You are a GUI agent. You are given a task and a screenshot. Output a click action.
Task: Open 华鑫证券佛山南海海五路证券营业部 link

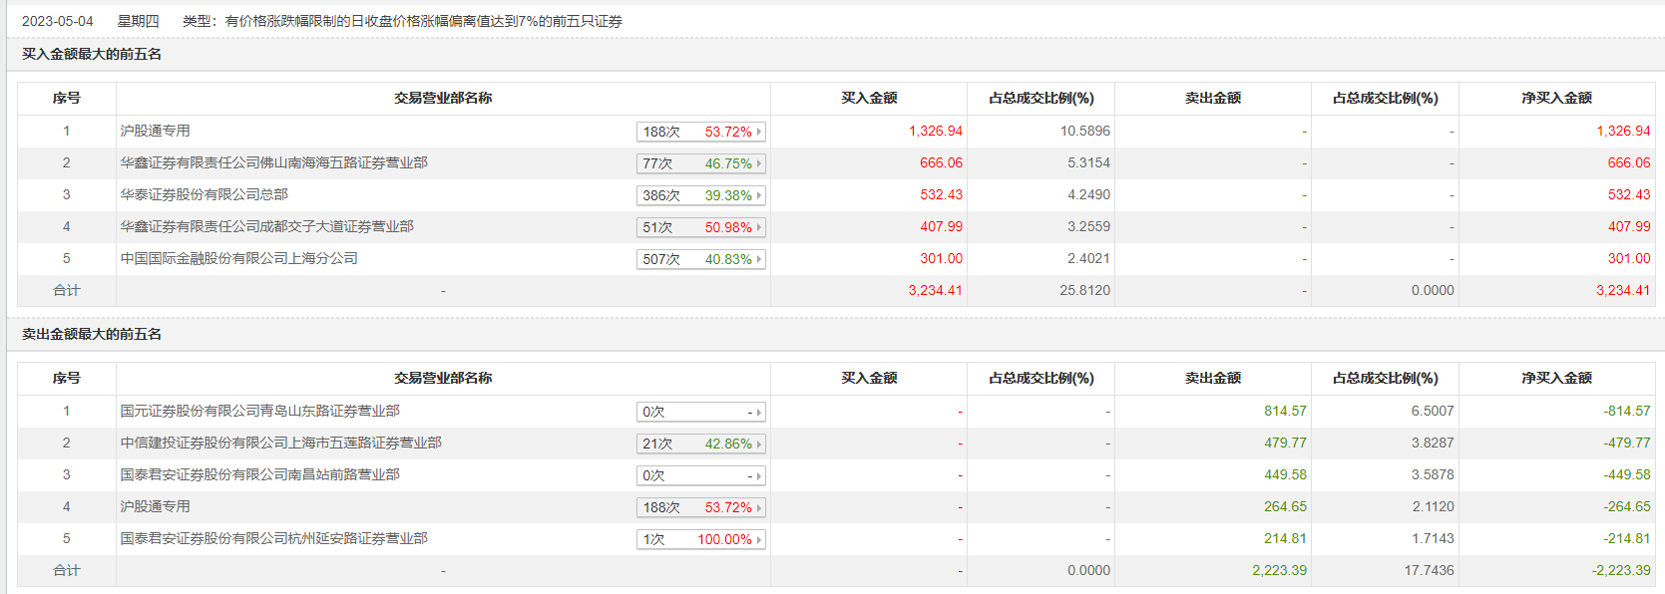[x=274, y=162]
